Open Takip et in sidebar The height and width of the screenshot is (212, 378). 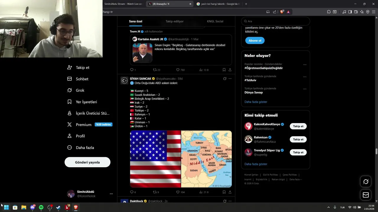click(78, 67)
